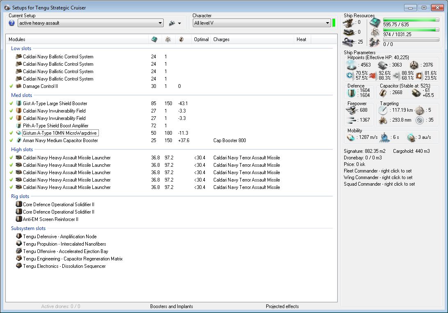Click the Heat column header
This screenshot has height=313, width=448.
pyautogui.click(x=302, y=39)
